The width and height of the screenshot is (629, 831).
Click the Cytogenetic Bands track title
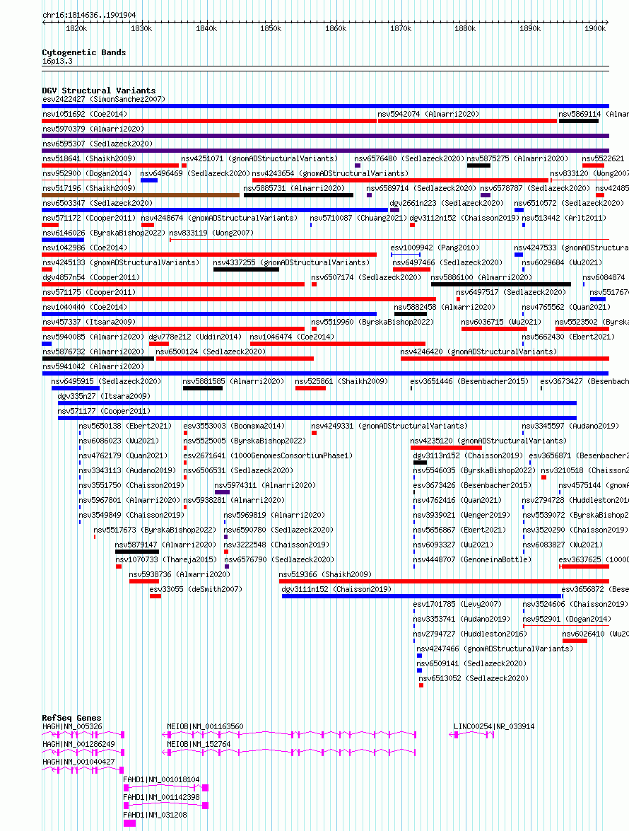point(84,52)
